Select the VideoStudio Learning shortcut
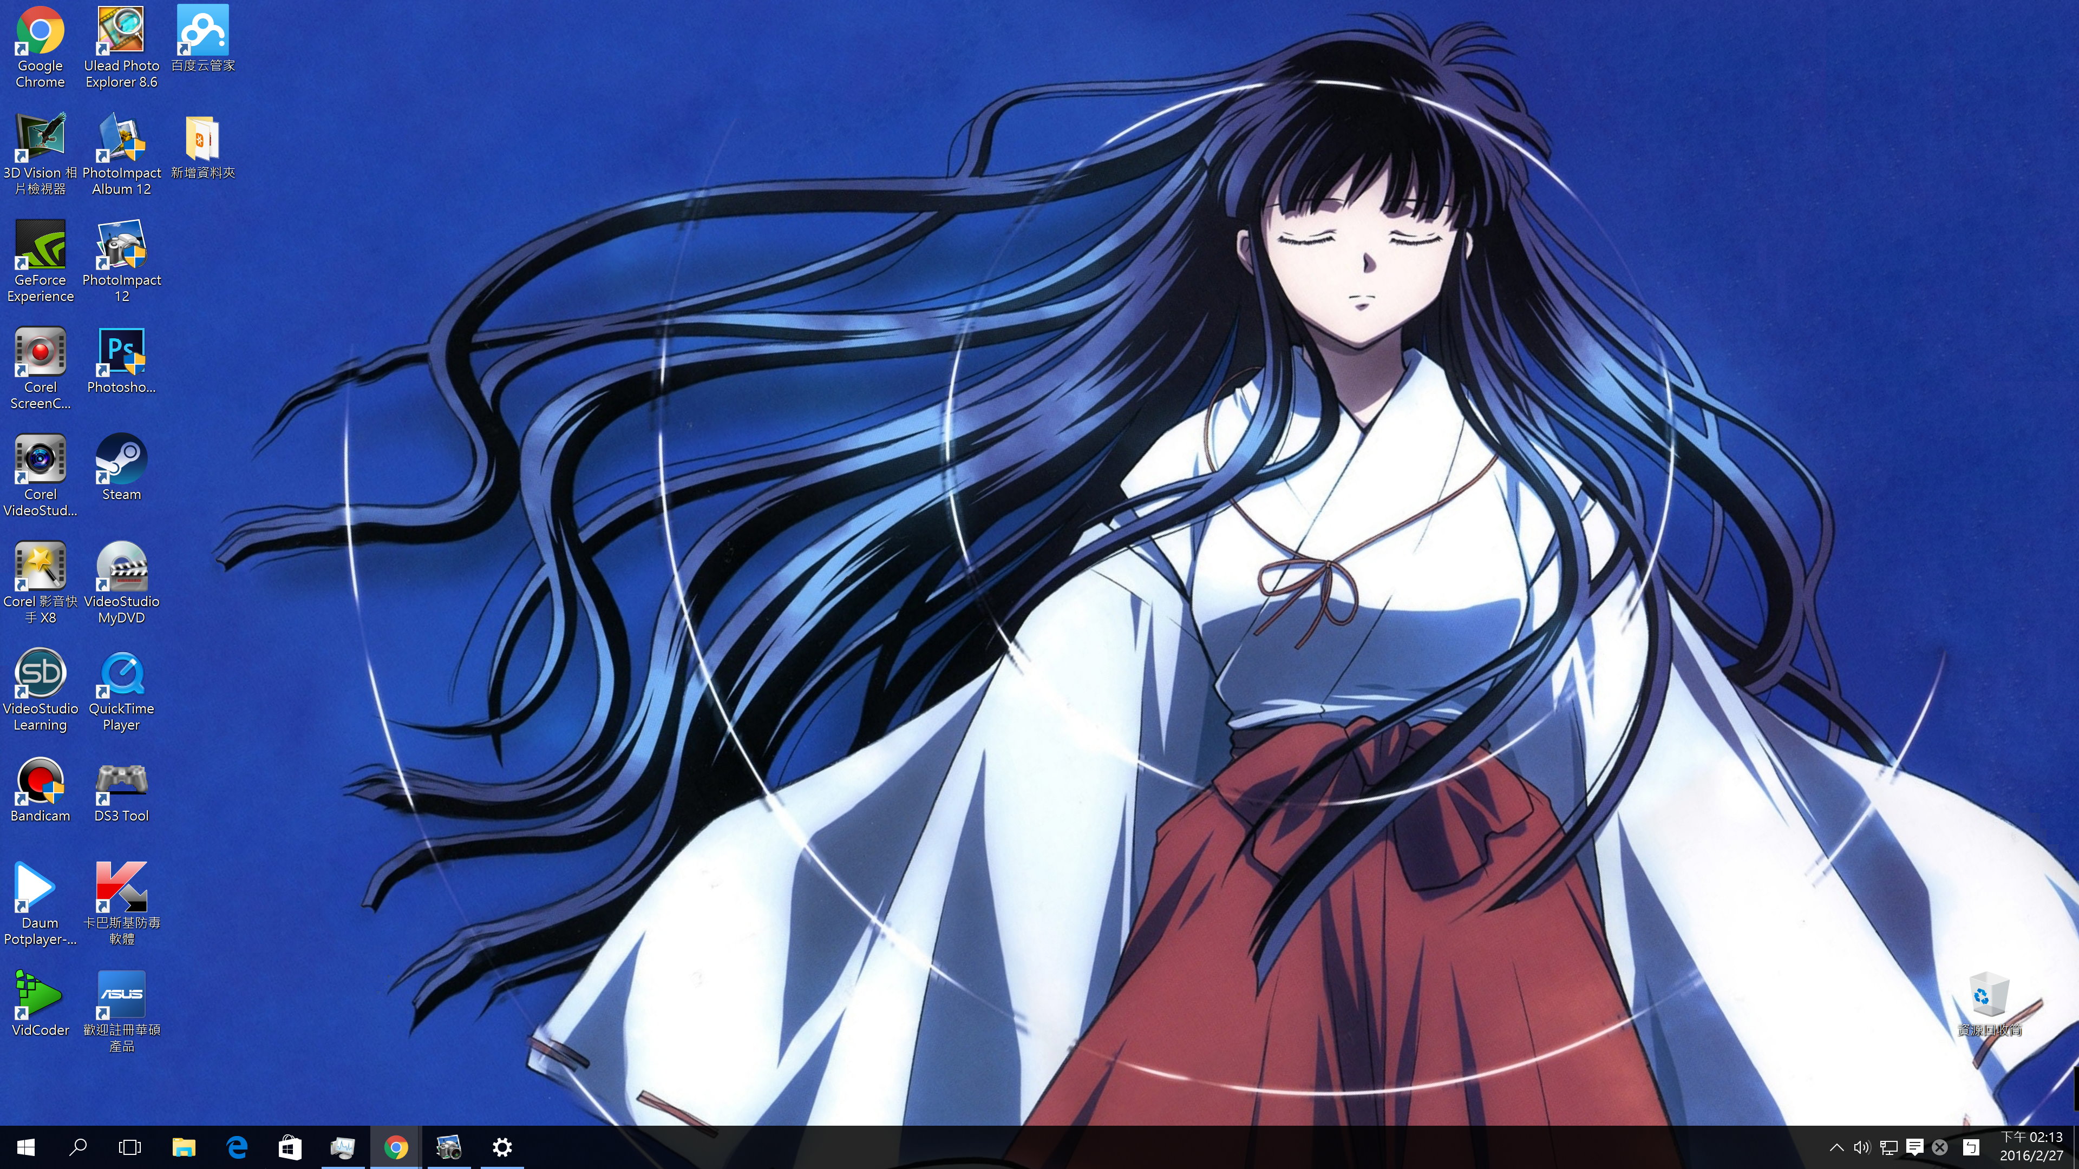This screenshot has width=2079, height=1169. 41,691
